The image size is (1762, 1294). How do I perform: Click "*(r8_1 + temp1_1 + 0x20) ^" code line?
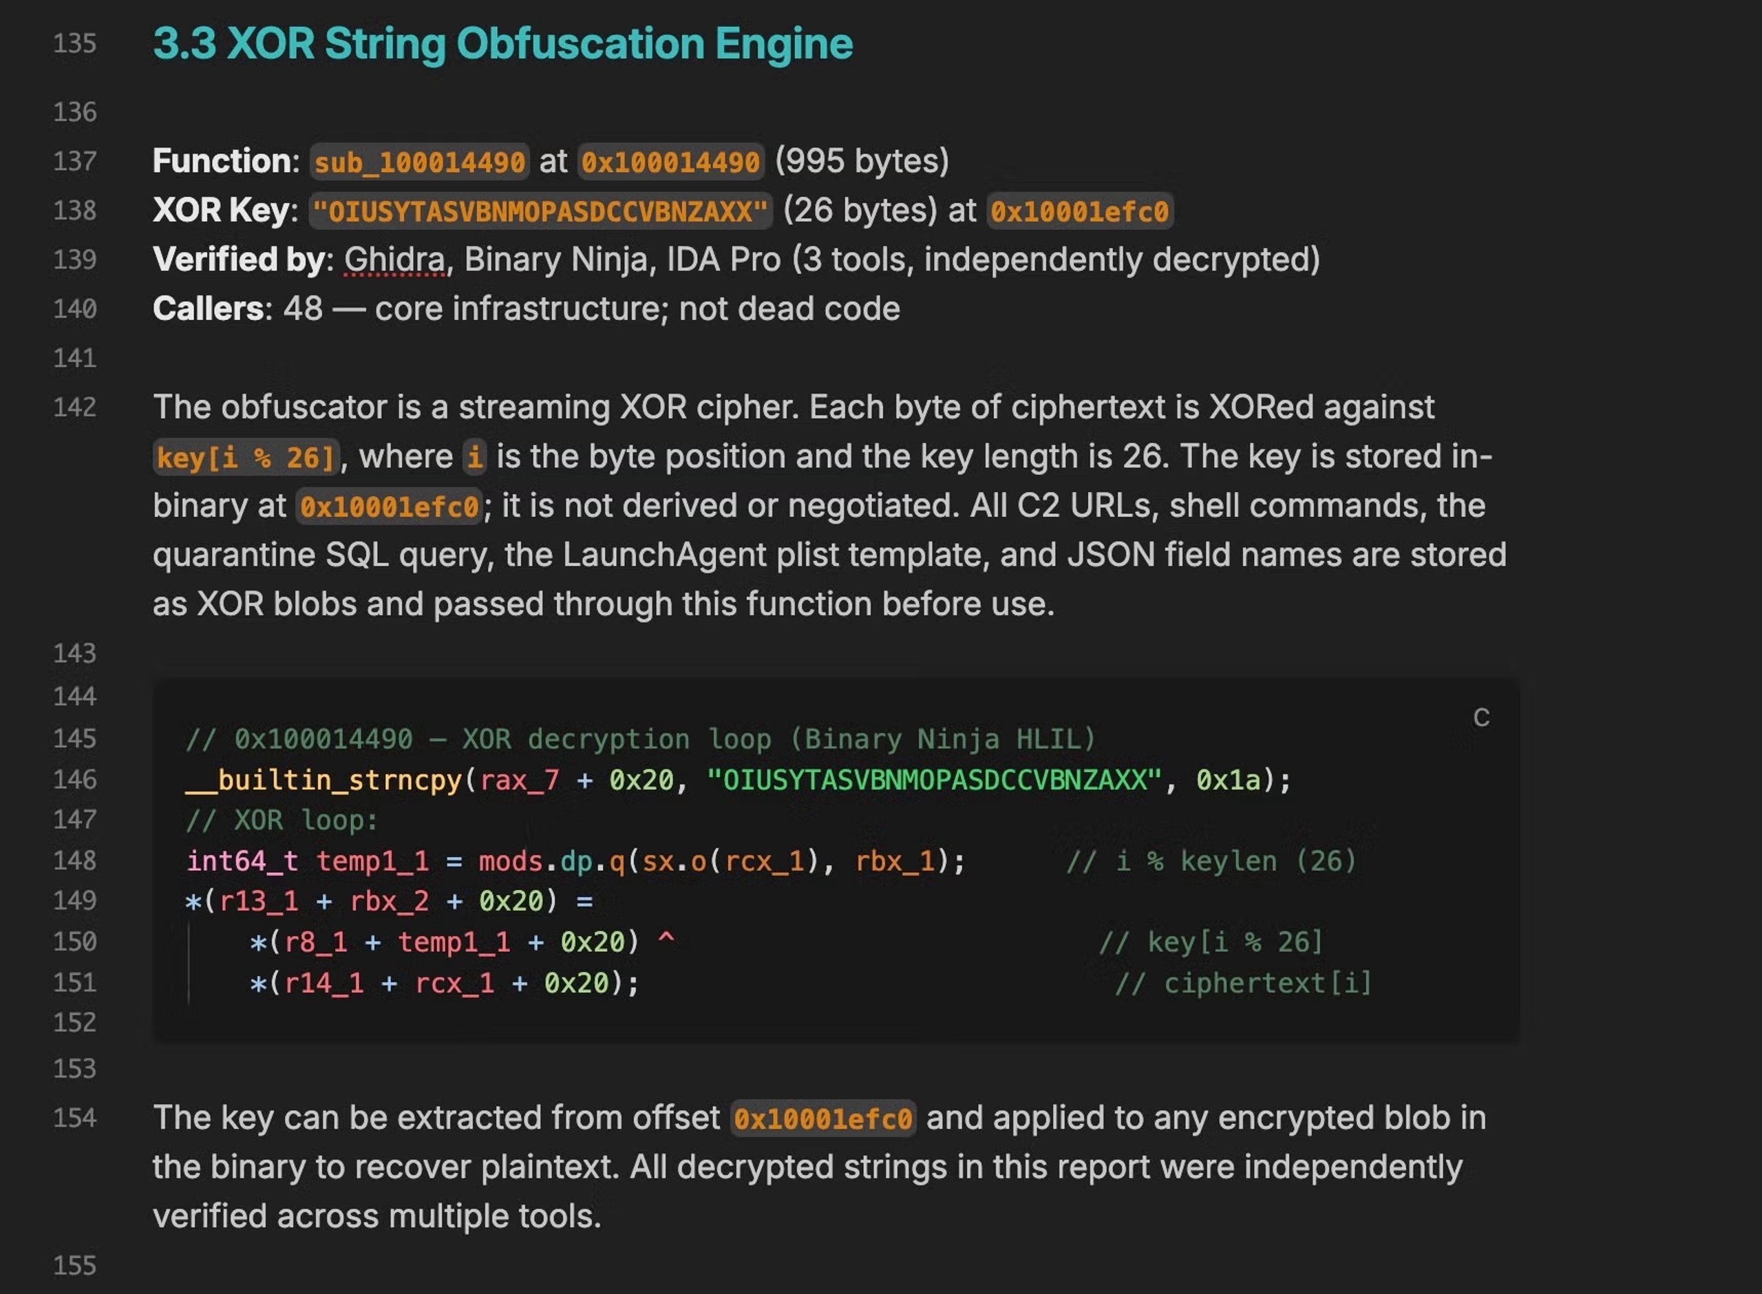(462, 942)
